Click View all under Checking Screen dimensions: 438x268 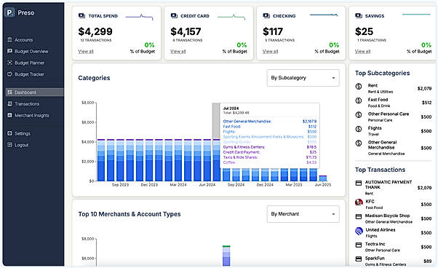click(x=270, y=52)
